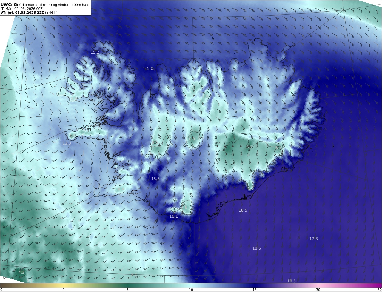382x292 pixels.
Task: Click colorbar tick label 5
Action: tap(127, 290)
